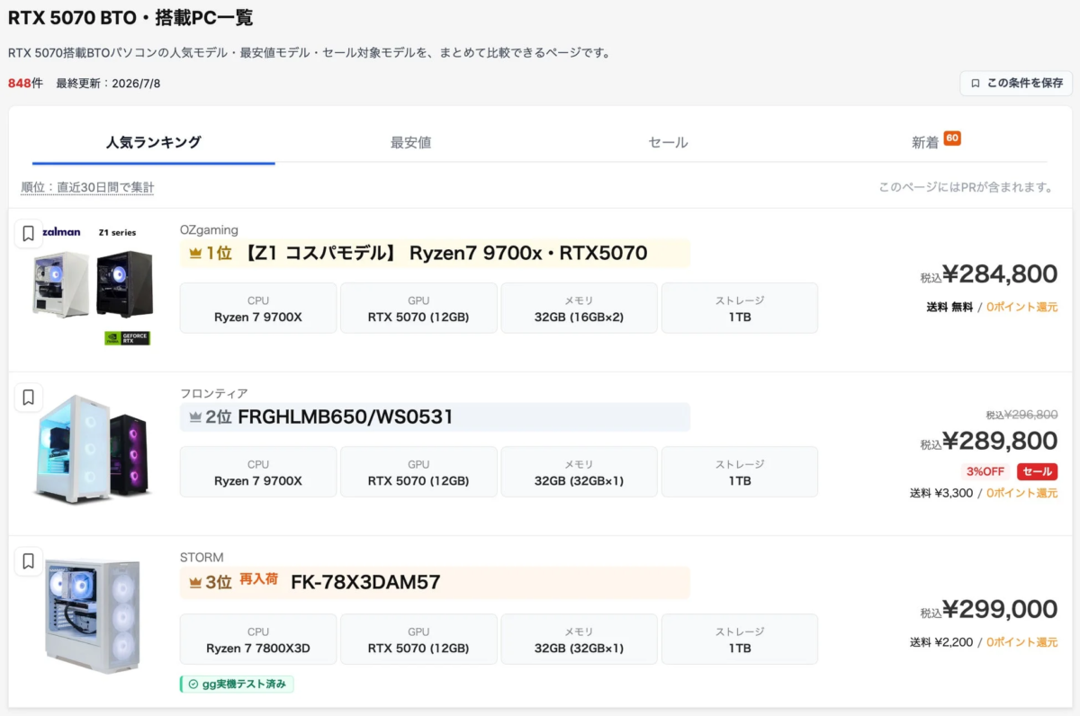Click 順位：直近30日間で集計 note
This screenshot has width=1080, height=716.
coord(87,187)
